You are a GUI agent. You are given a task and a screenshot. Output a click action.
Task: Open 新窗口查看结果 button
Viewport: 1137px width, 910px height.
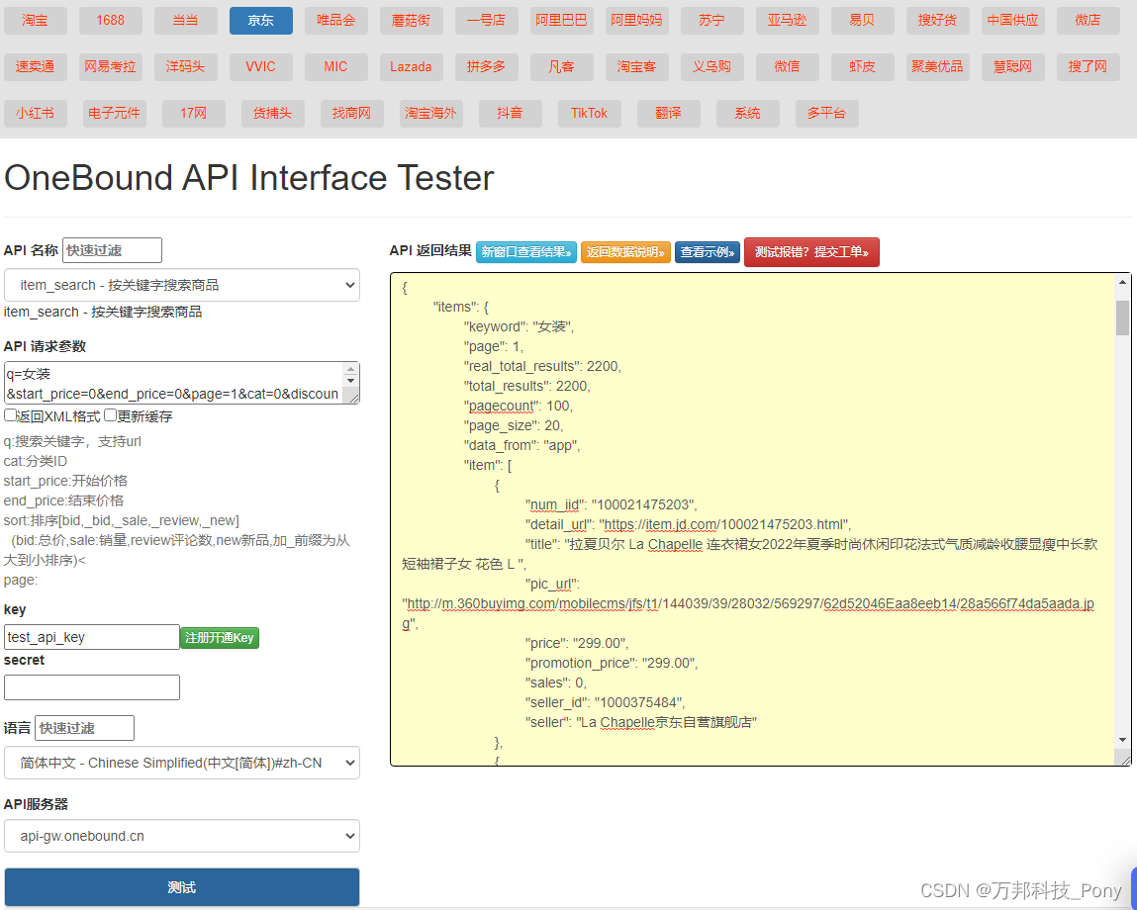pyautogui.click(x=526, y=251)
